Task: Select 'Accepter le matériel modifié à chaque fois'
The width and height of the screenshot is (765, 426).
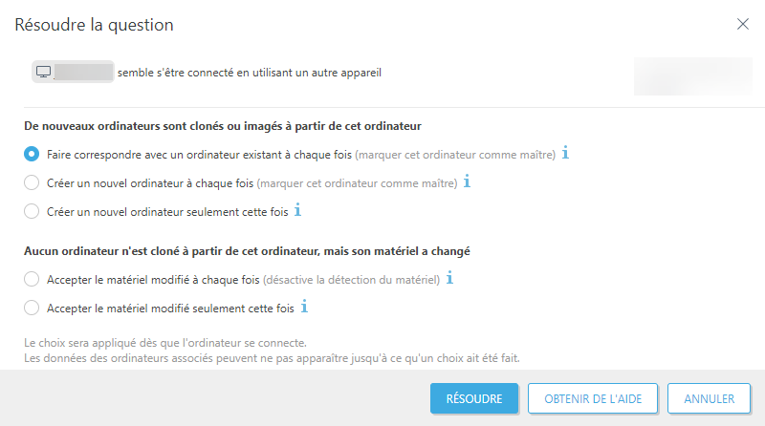Action: pos(32,280)
